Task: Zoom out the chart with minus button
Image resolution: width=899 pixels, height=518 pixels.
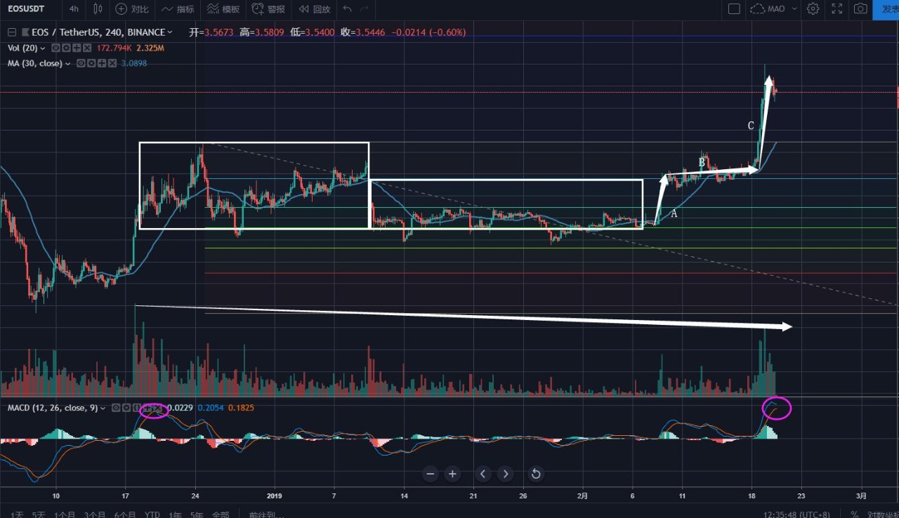Action: (431, 474)
